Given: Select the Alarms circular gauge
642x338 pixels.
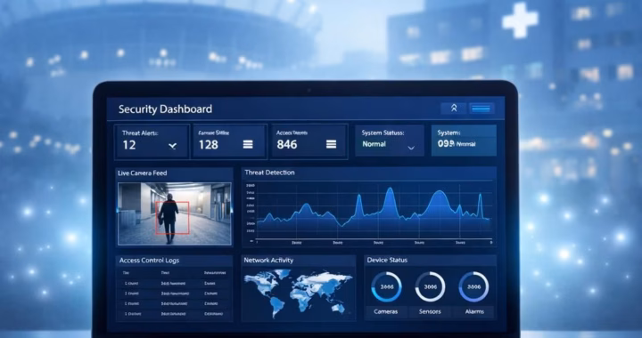Looking at the screenshot, I should 473,287.
